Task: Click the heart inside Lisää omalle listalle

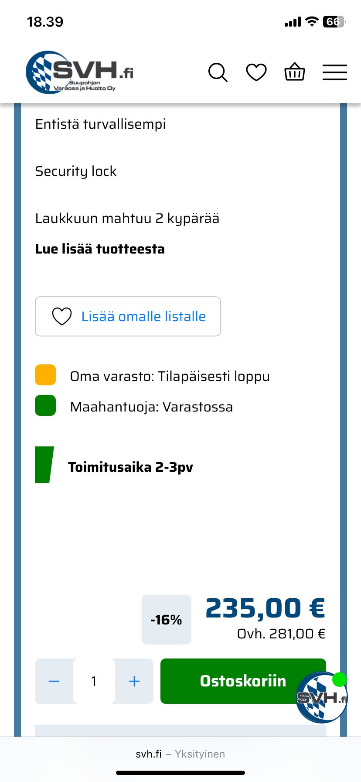Action: click(x=62, y=316)
